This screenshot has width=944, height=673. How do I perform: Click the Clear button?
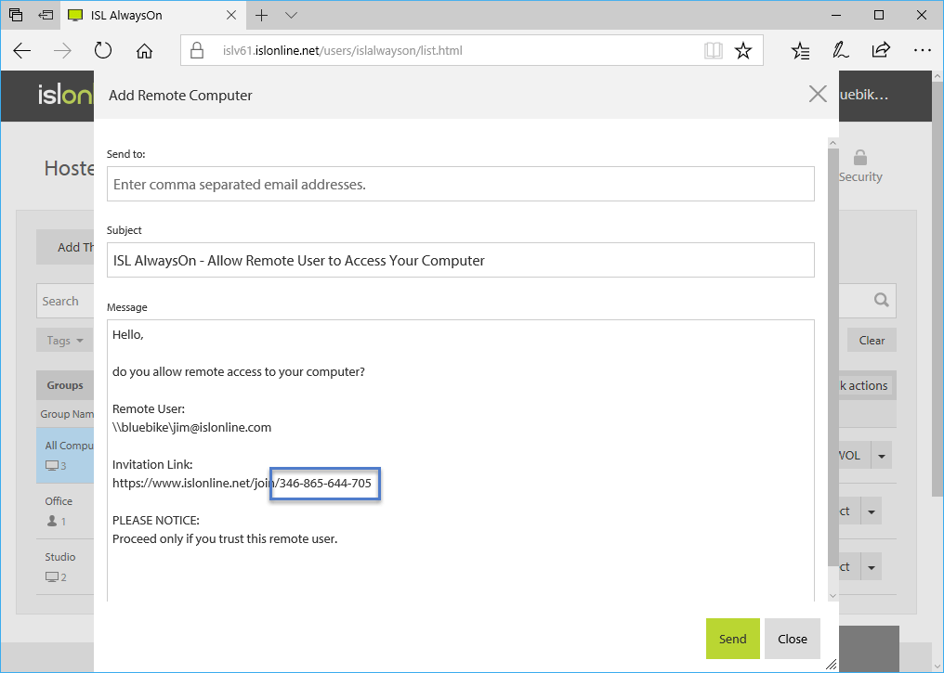(872, 340)
